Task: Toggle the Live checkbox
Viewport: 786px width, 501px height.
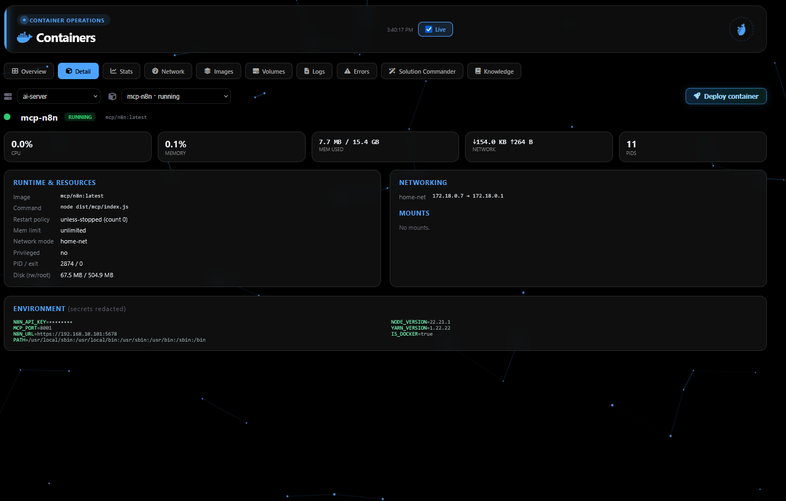Action: [429, 29]
